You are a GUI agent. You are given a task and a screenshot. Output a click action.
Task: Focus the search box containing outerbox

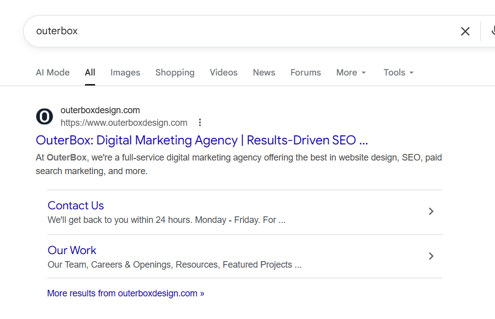(241, 31)
